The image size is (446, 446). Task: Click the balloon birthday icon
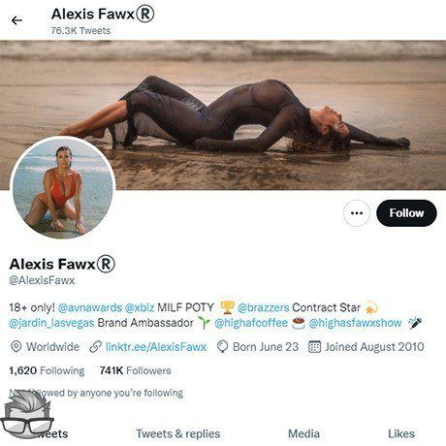coord(222,347)
